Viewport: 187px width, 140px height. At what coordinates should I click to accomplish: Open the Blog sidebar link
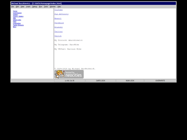15,27
